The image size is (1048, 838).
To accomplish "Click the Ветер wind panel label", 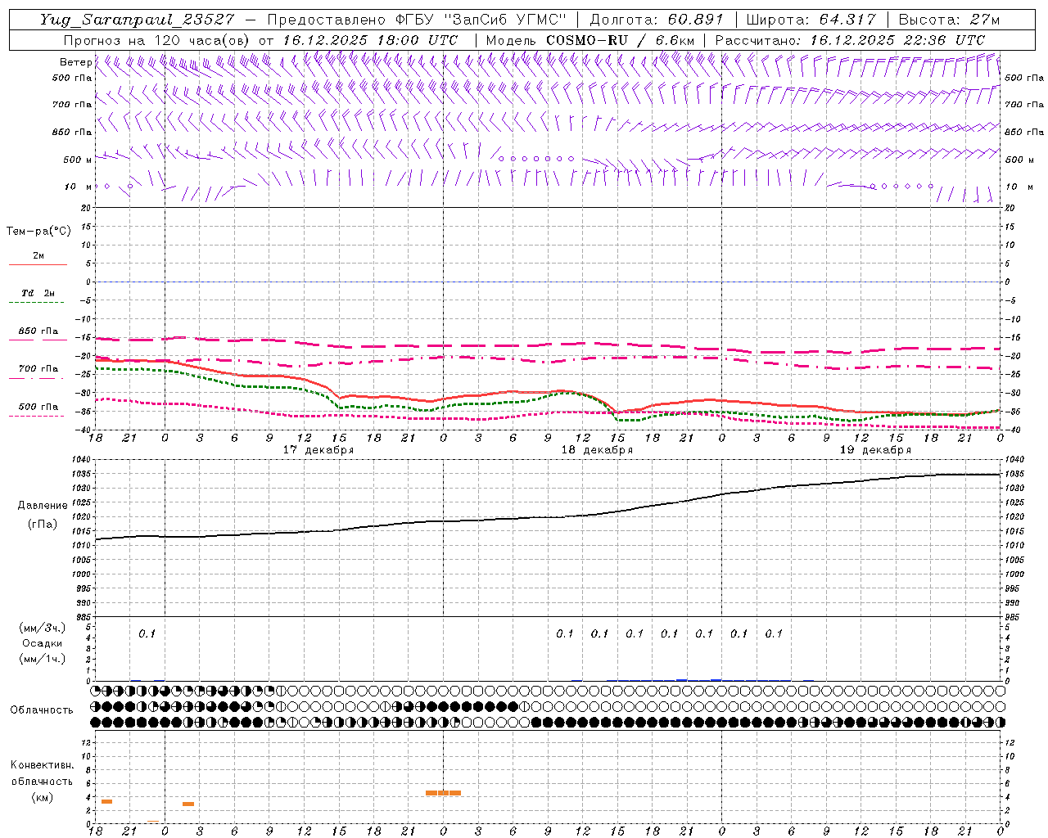I will (x=75, y=62).
